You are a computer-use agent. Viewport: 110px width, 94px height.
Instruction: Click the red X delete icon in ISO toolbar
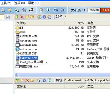[x=22, y=17]
